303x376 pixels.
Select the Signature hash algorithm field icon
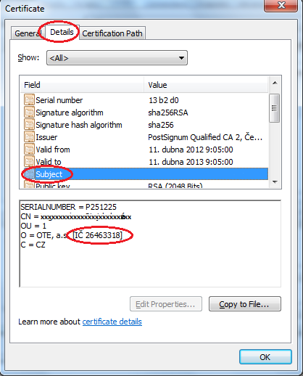tap(29, 125)
